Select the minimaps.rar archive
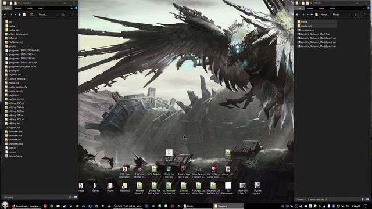372x209 pixels. coord(306,30)
